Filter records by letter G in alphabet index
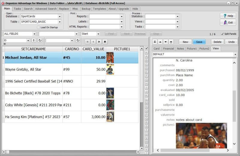The width and height of the screenshot is (240, 156). pos(146,80)
